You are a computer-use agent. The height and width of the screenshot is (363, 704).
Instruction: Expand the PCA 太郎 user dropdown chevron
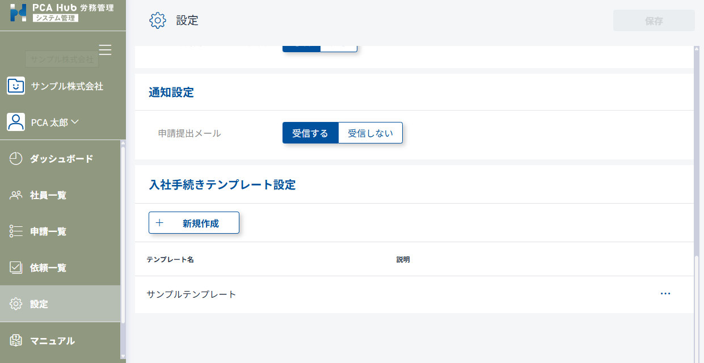[75, 121]
